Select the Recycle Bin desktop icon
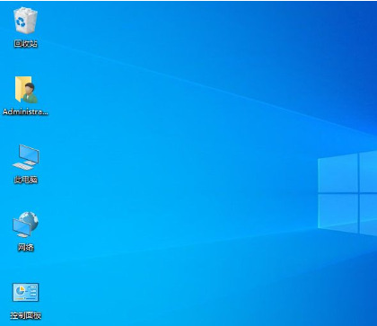The width and height of the screenshot is (377, 326). pyautogui.click(x=26, y=20)
